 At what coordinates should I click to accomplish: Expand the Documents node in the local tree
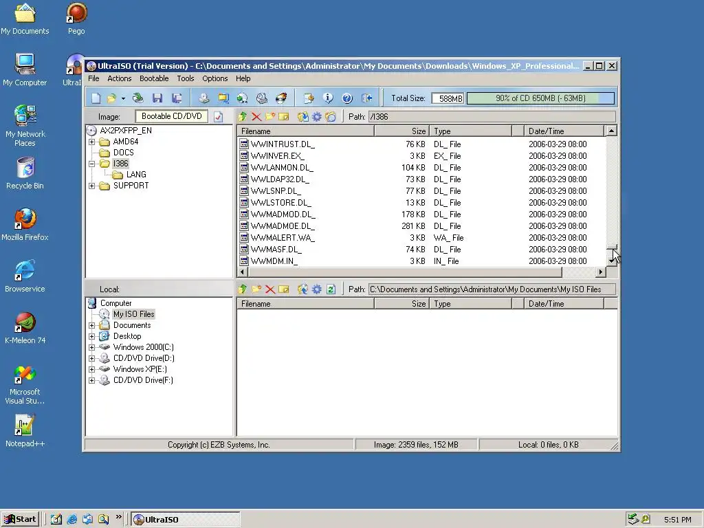point(92,325)
